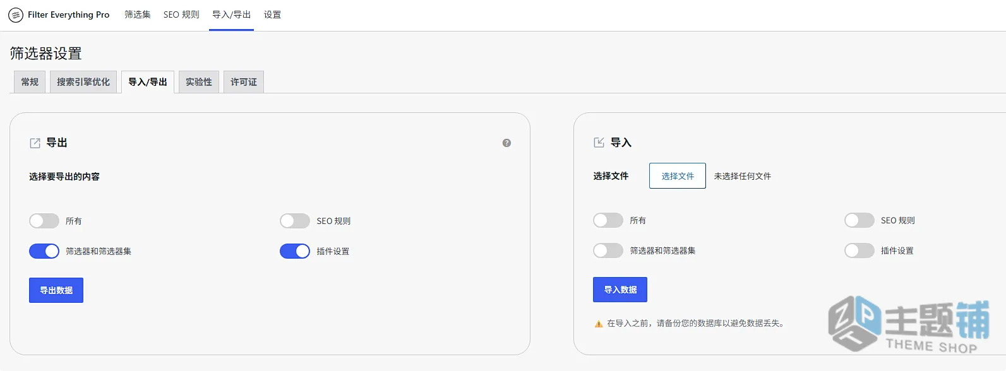The width and height of the screenshot is (1006, 371).
Task: Disable export 筛选器和筛选器集 switch
Action: pyautogui.click(x=44, y=251)
